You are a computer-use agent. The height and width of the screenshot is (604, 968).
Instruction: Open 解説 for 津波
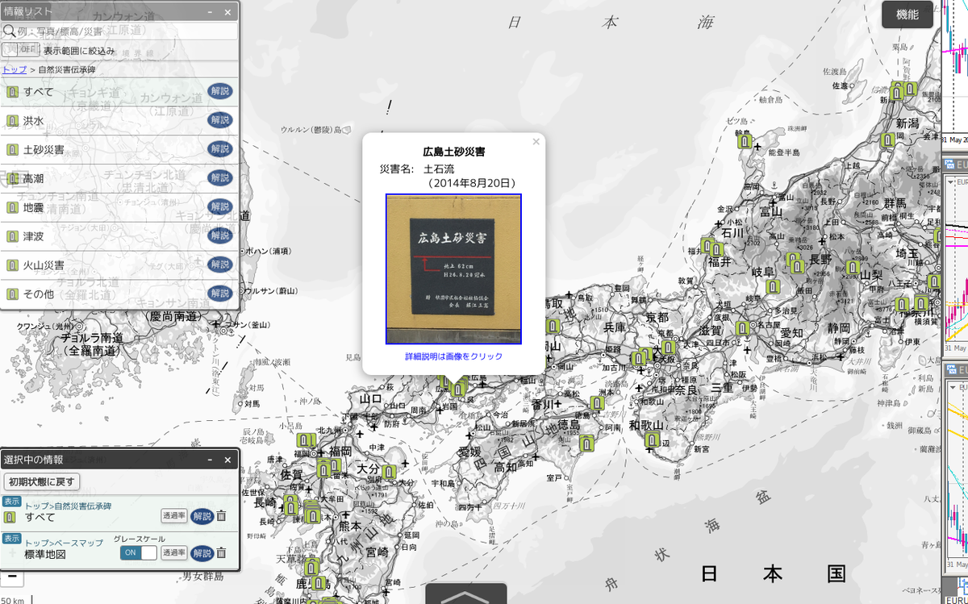(x=219, y=235)
